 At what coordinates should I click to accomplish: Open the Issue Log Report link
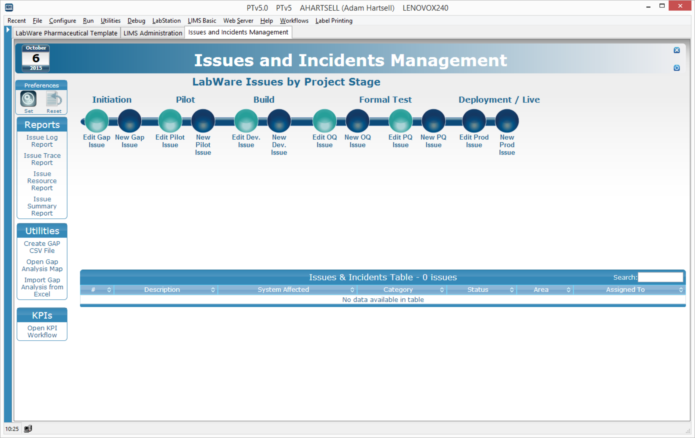[42, 141]
